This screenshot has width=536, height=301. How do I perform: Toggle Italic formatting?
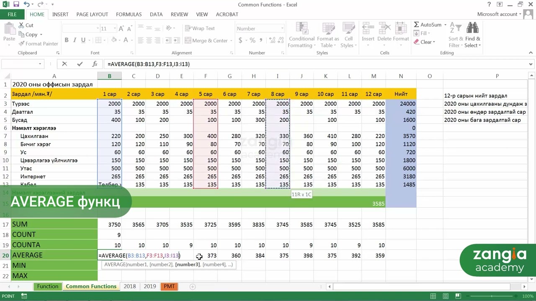(x=75, y=41)
